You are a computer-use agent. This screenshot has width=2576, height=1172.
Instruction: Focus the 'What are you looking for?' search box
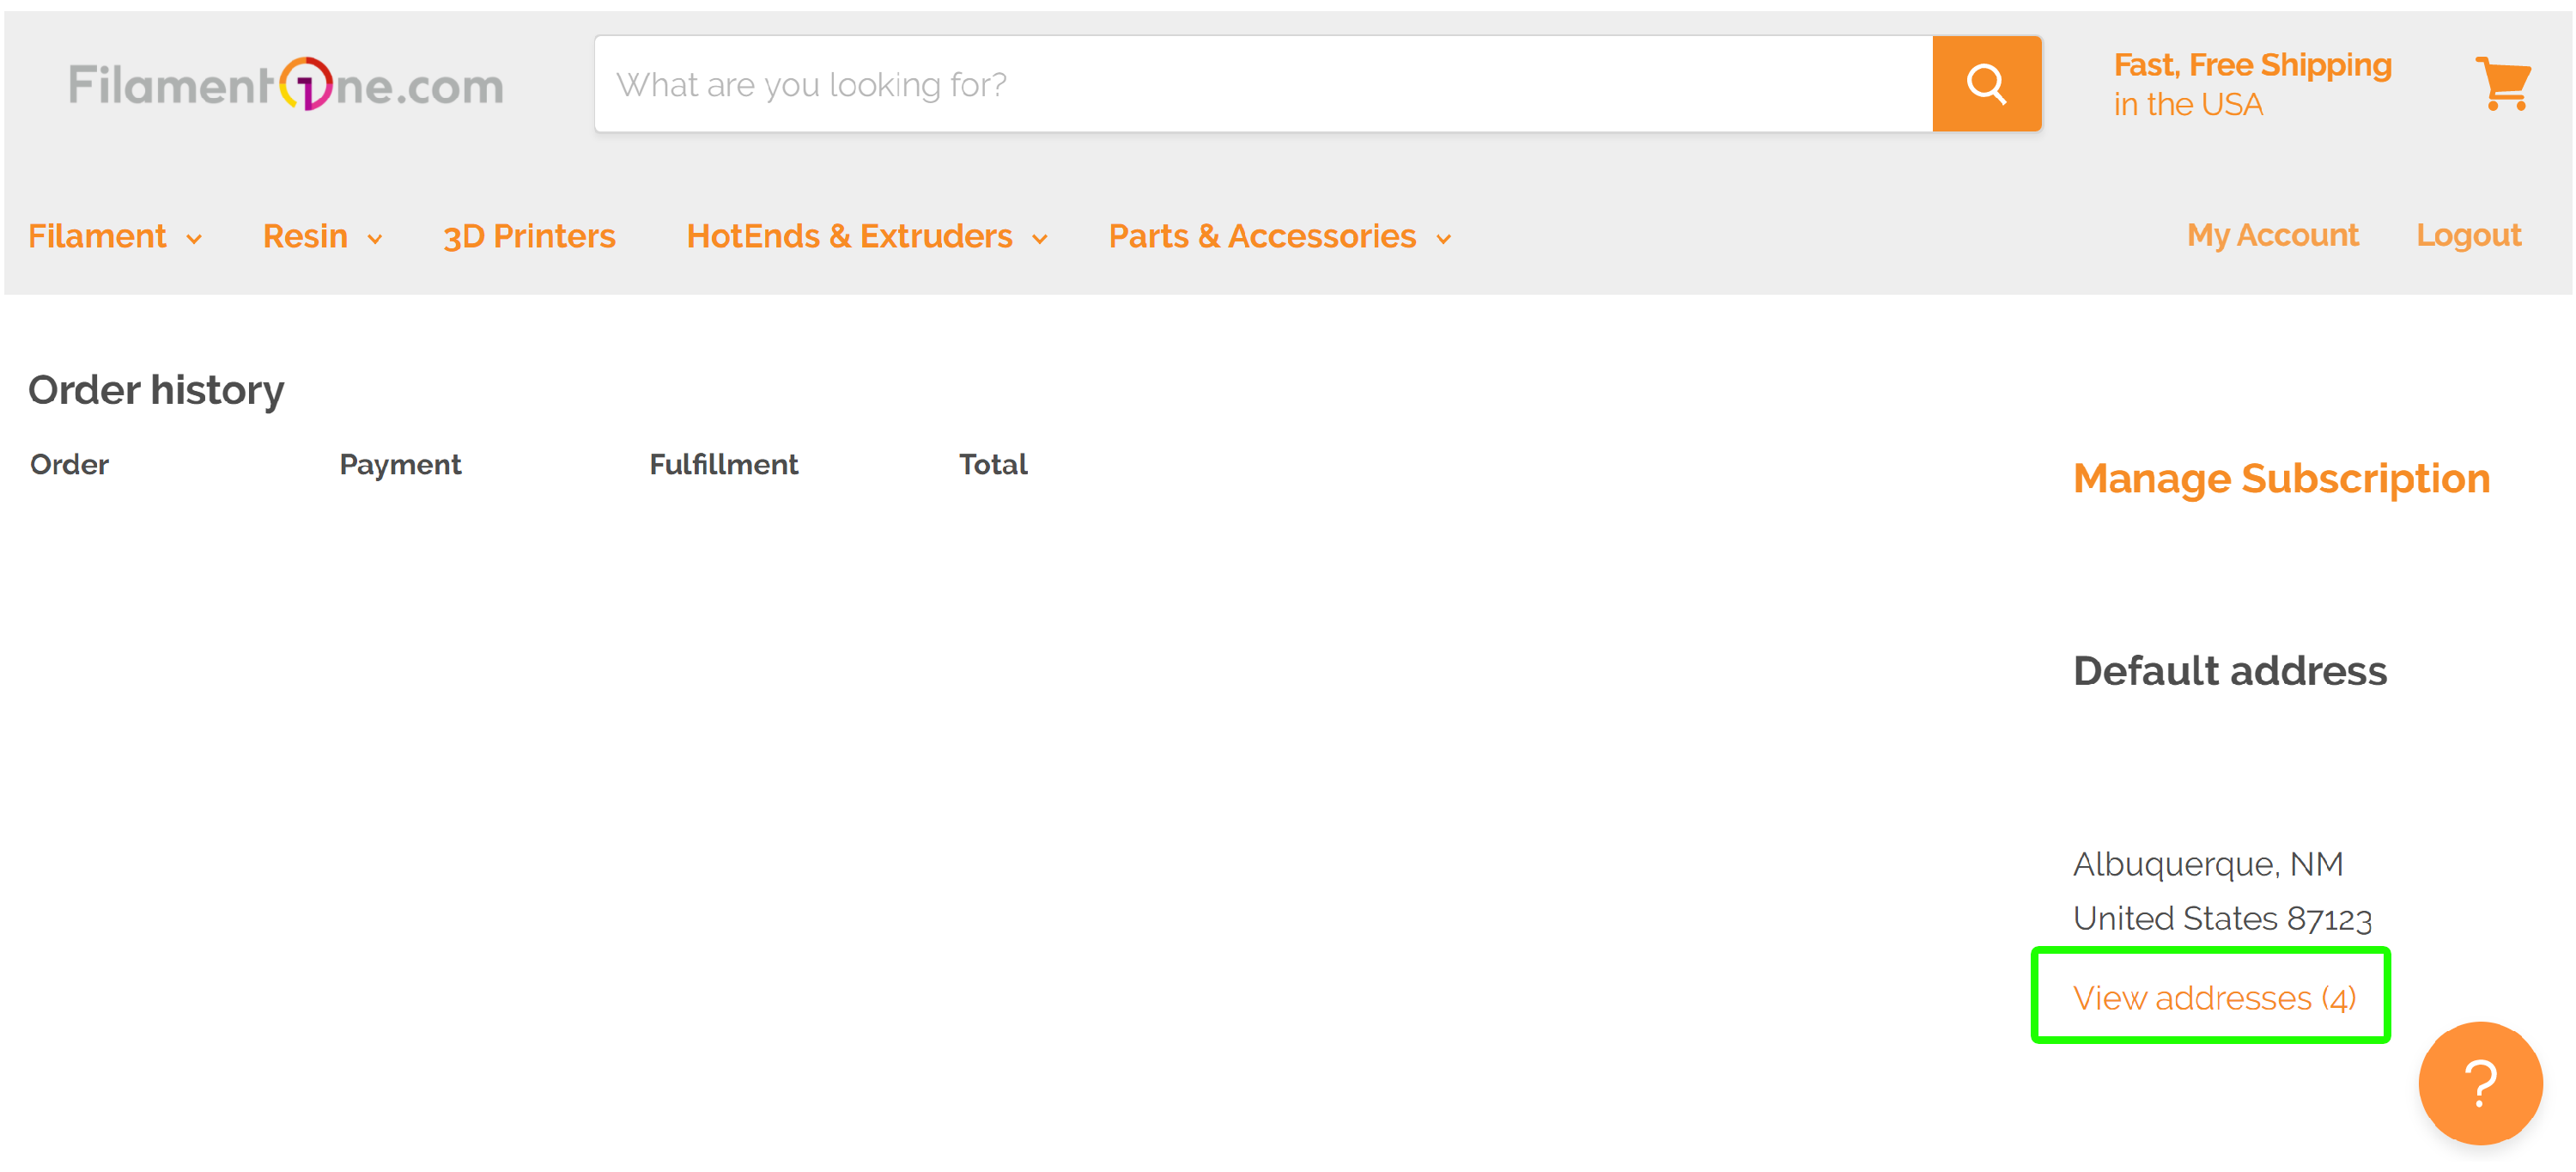click(1263, 84)
